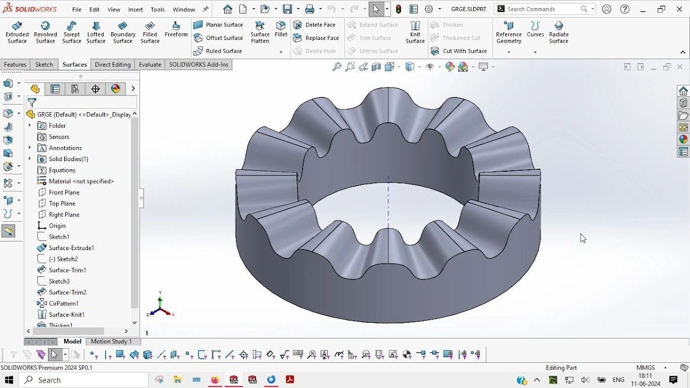The width and height of the screenshot is (690, 388).
Task: Click the Replace Face command
Action: tap(316, 38)
